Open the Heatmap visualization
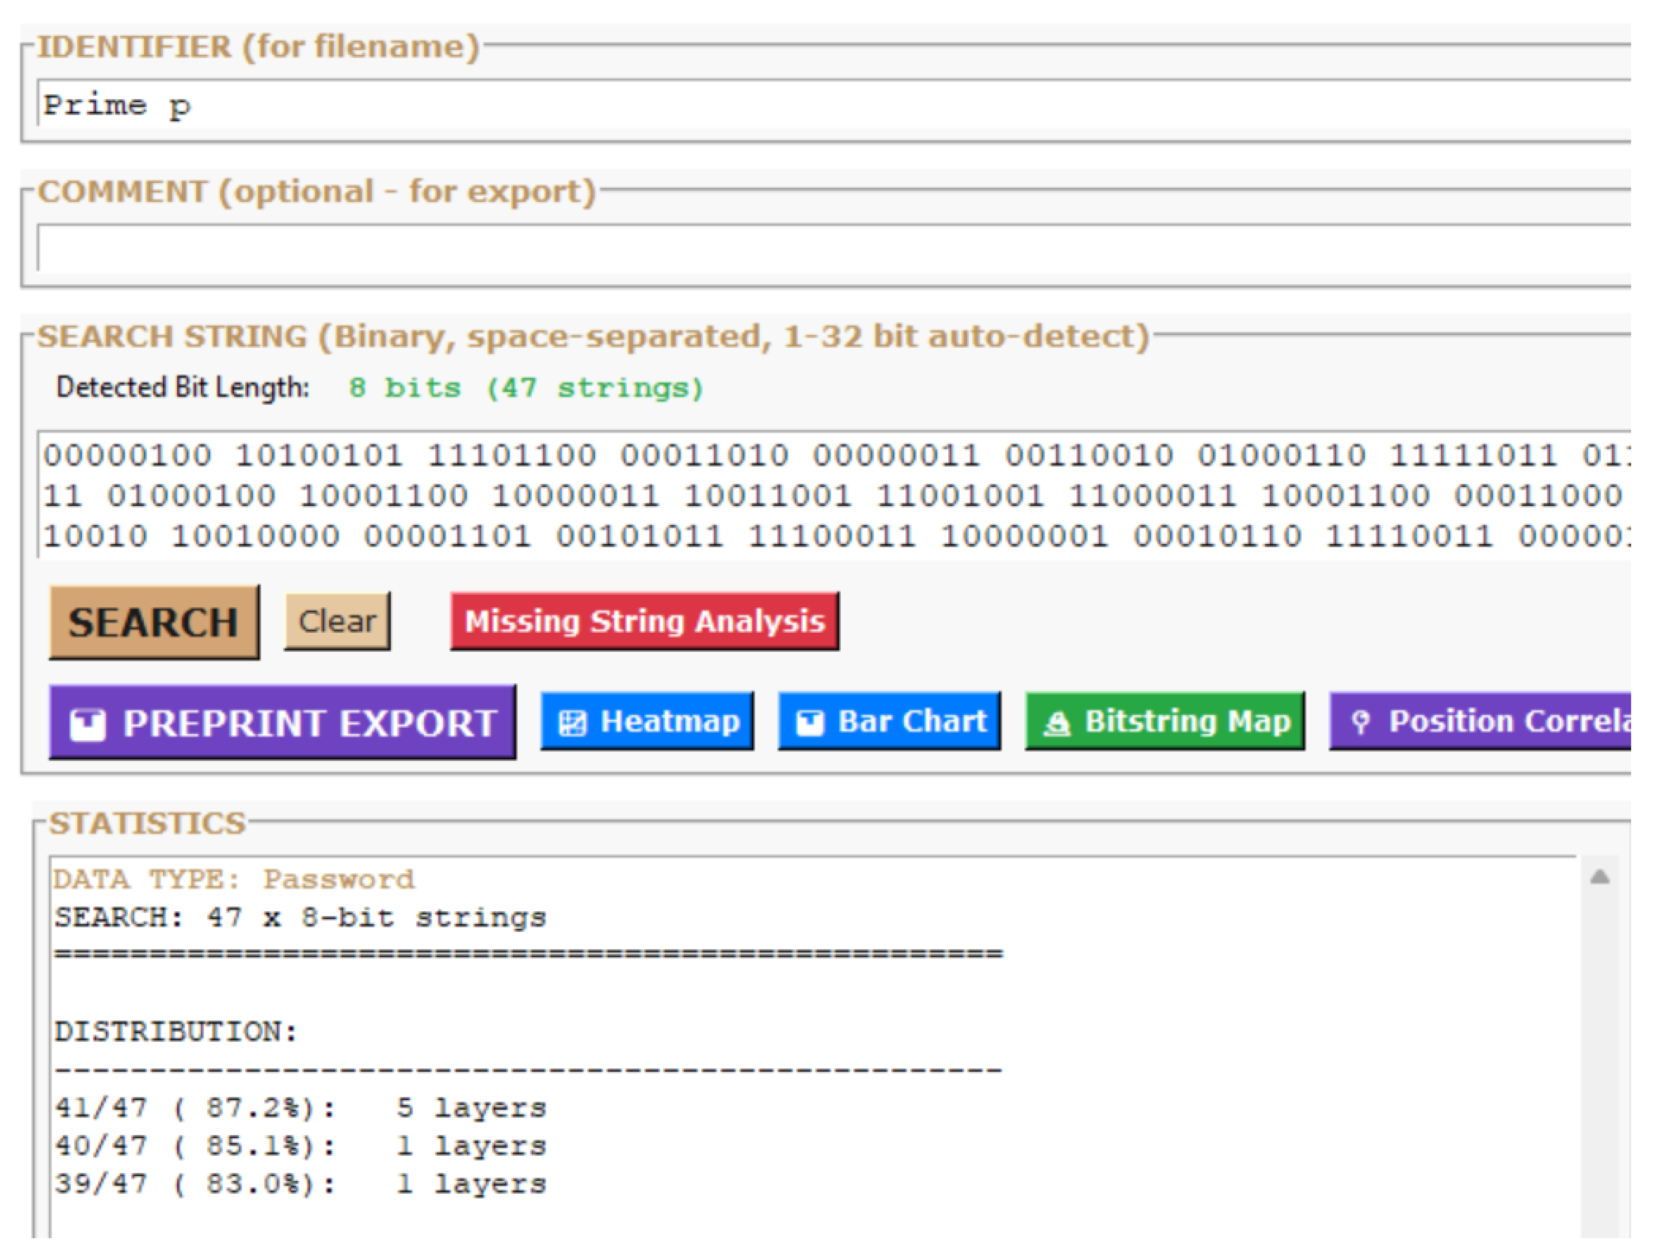The height and width of the screenshot is (1259, 1656). [648, 720]
